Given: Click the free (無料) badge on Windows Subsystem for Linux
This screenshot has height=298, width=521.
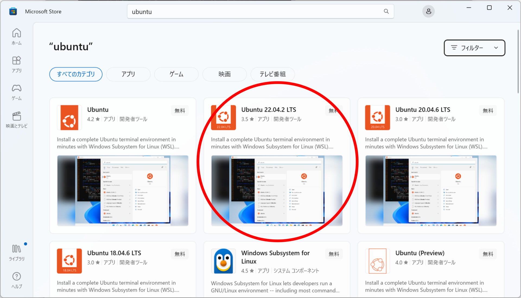Looking at the screenshot, I should coord(334,254).
